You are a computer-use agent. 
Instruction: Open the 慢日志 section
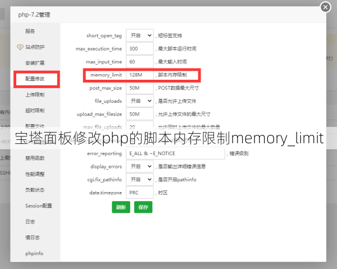33,238
